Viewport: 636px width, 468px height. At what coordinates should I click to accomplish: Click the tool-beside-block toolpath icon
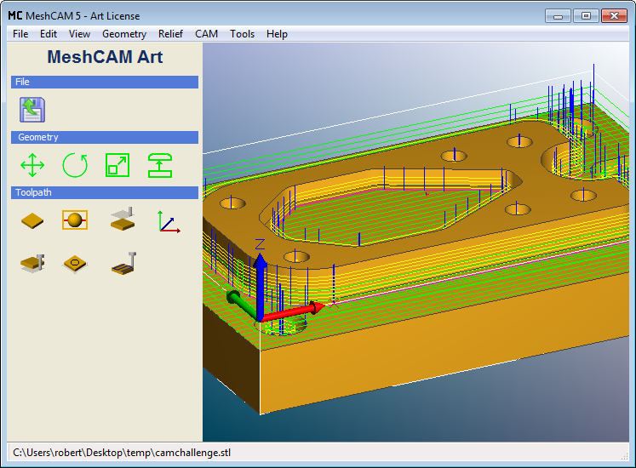(32, 264)
